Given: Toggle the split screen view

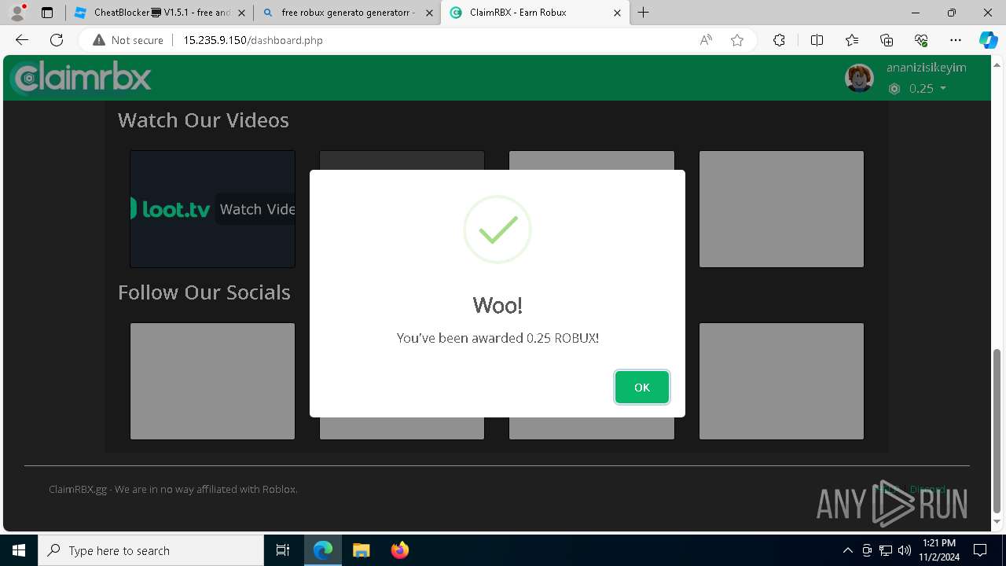Looking at the screenshot, I should 817,40.
